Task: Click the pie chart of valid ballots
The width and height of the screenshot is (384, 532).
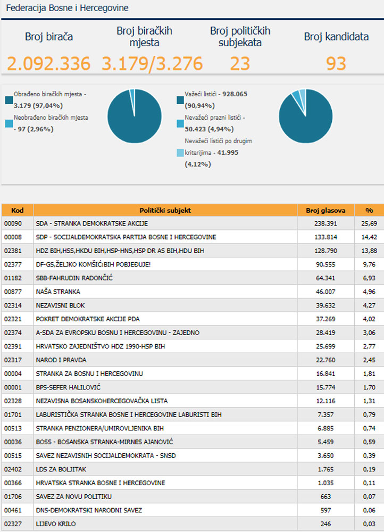Action: (x=306, y=116)
